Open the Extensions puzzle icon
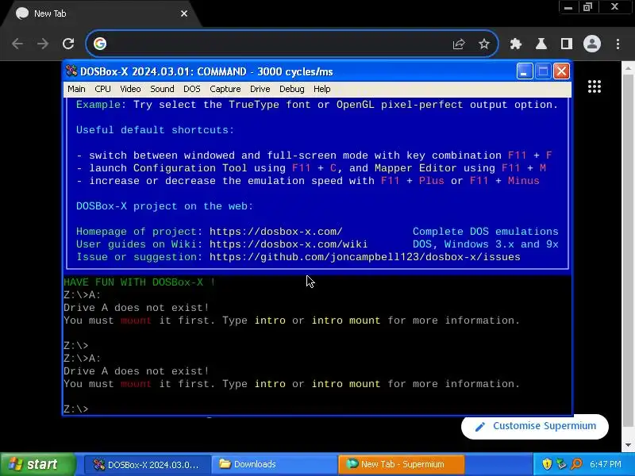 pos(515,44)
